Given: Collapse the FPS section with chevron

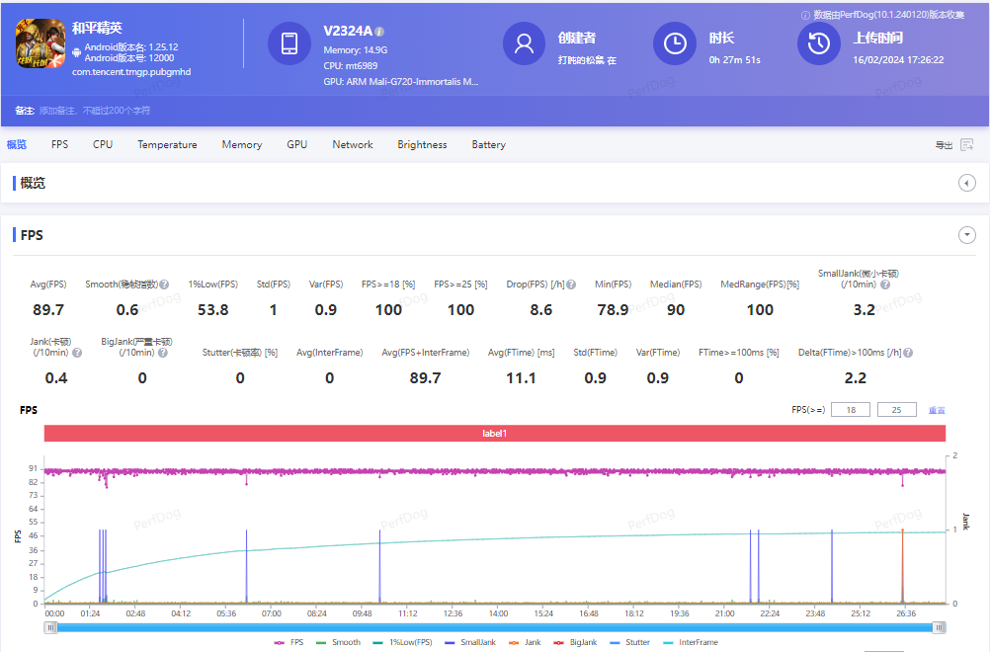Looking at the screenshot, I should click(x=967, y=235).
